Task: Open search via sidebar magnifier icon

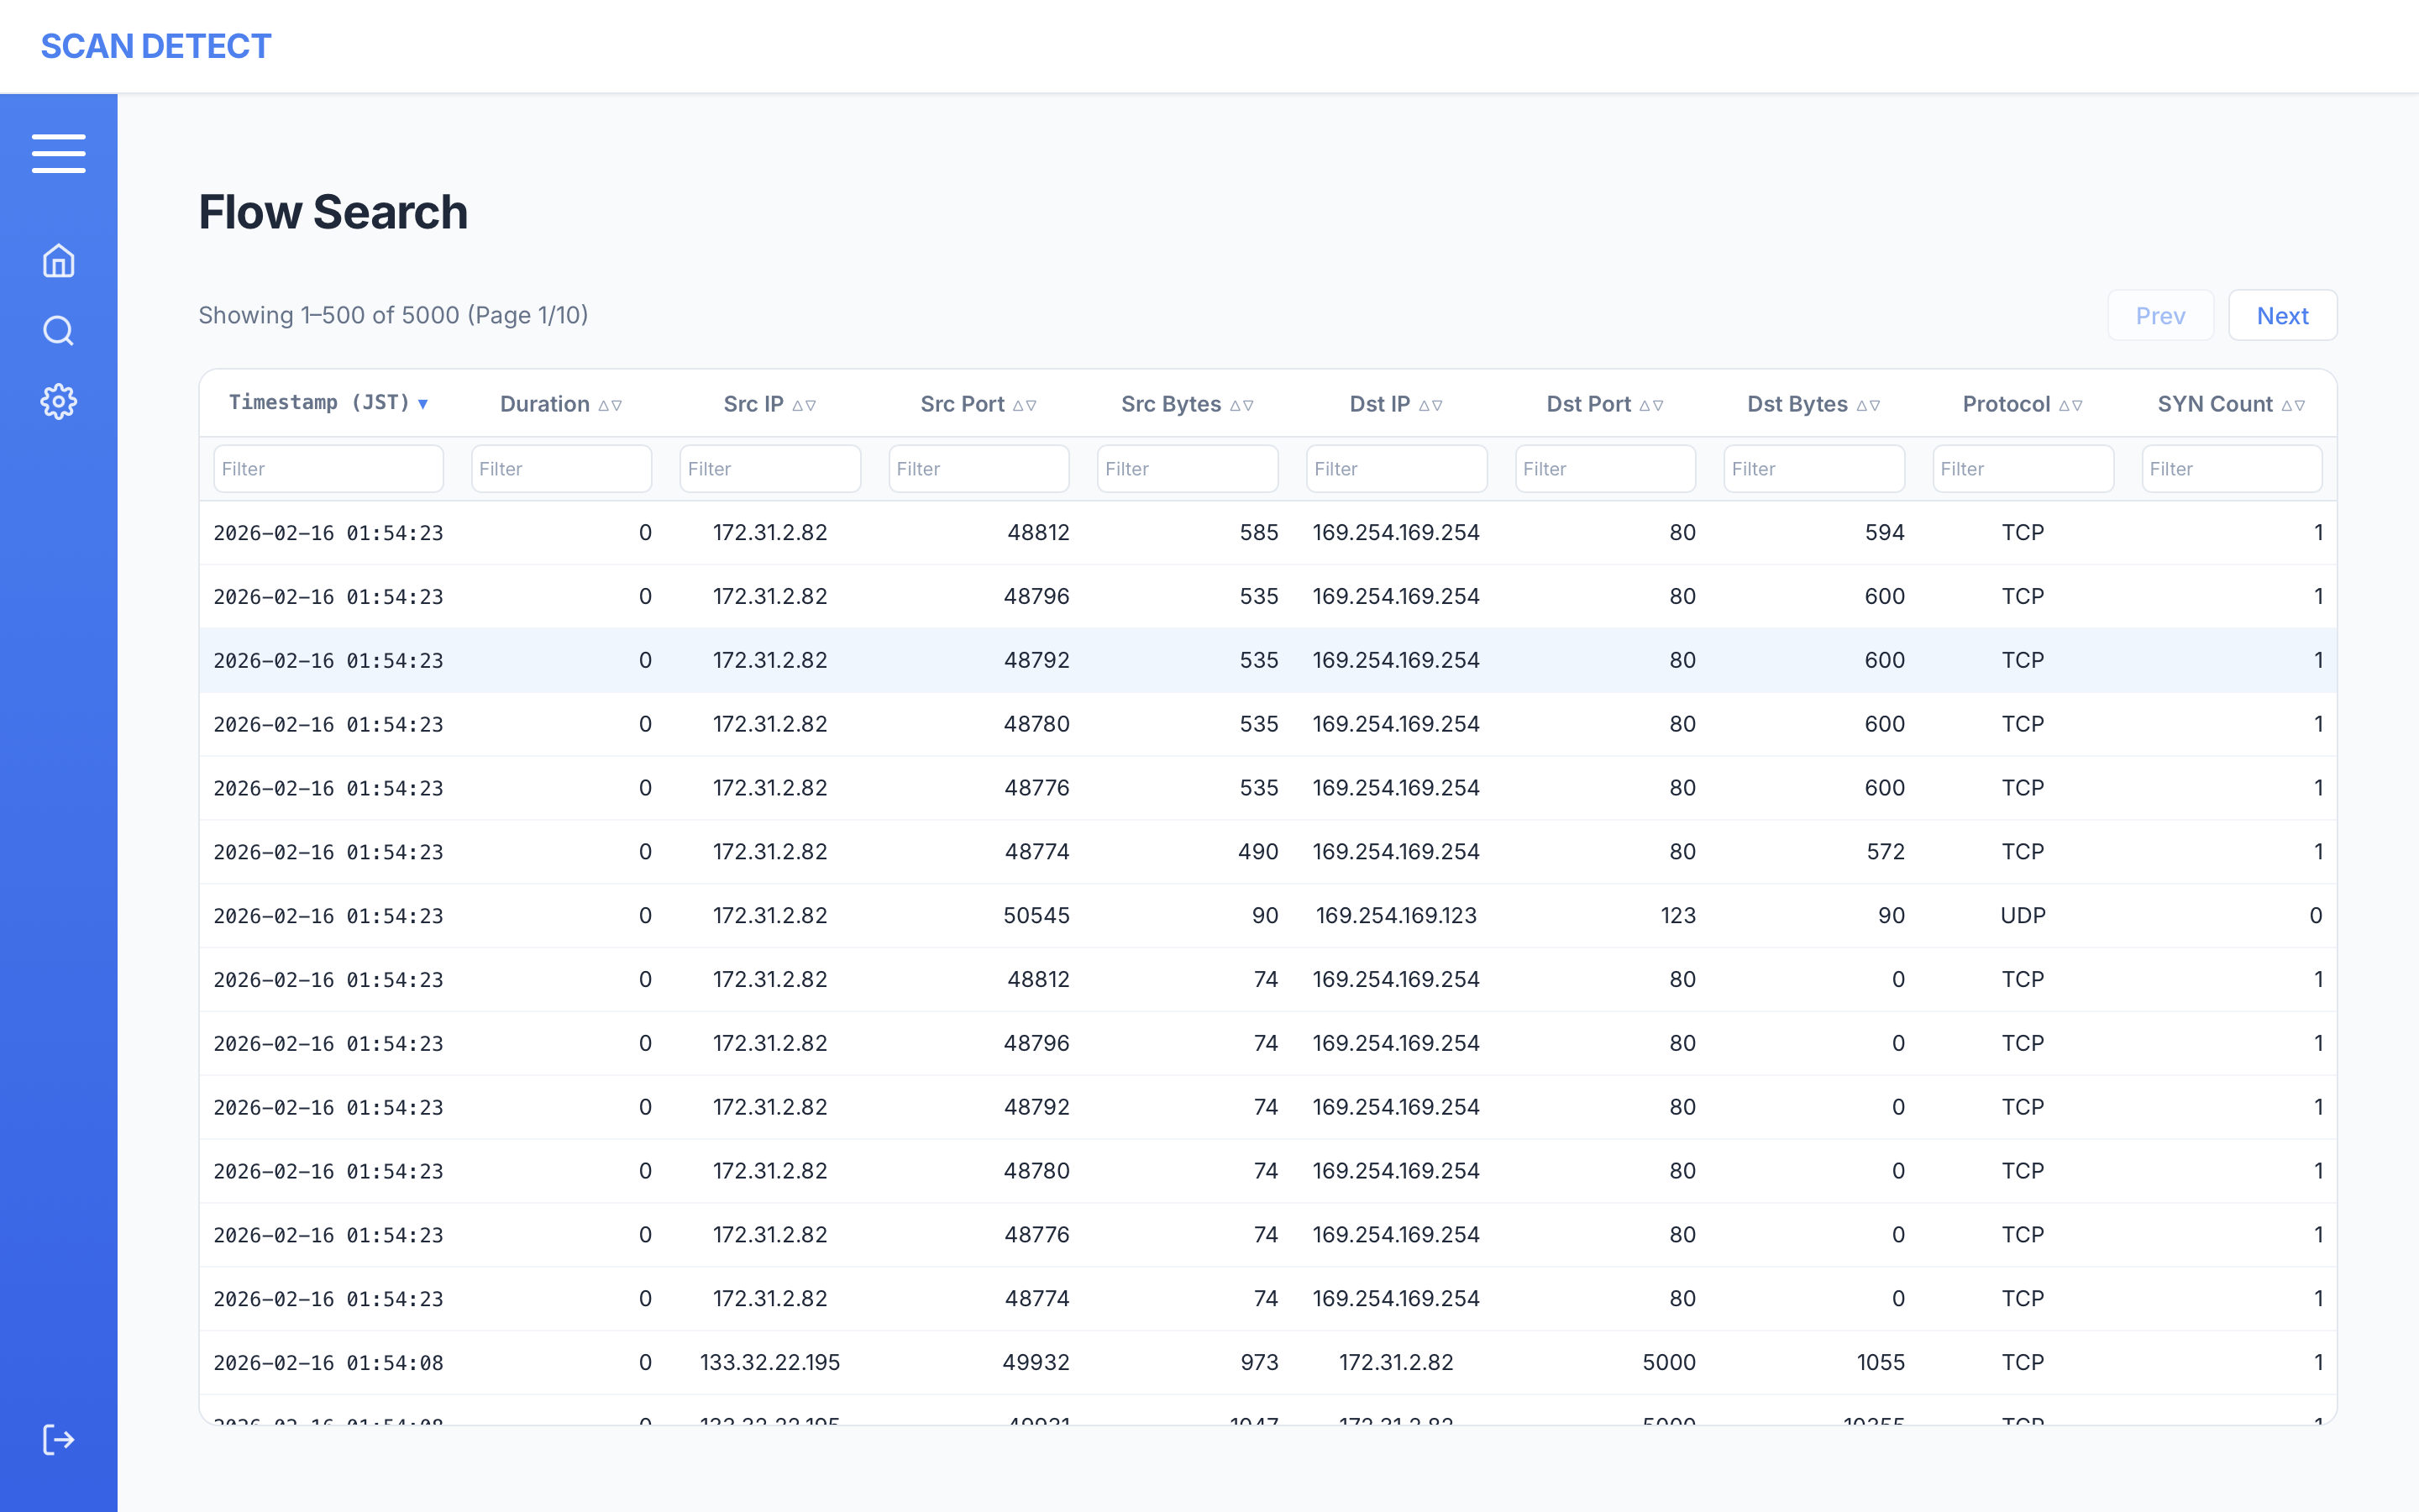Action: pos(58,331)
